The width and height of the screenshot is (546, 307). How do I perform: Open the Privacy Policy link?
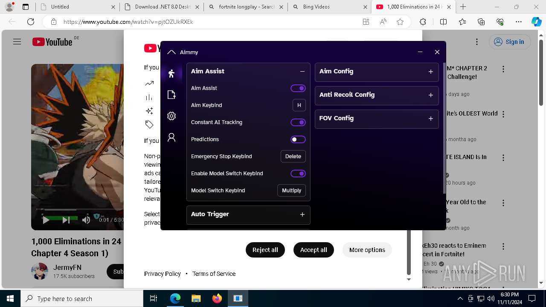click(163, 274)
